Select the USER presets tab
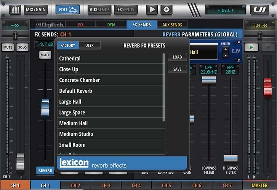 tap(90, 46)
